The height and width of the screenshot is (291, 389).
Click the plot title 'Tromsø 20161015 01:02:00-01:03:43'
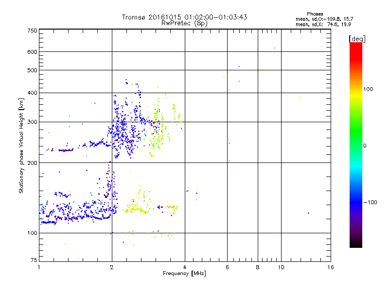(x=184, y=17)
